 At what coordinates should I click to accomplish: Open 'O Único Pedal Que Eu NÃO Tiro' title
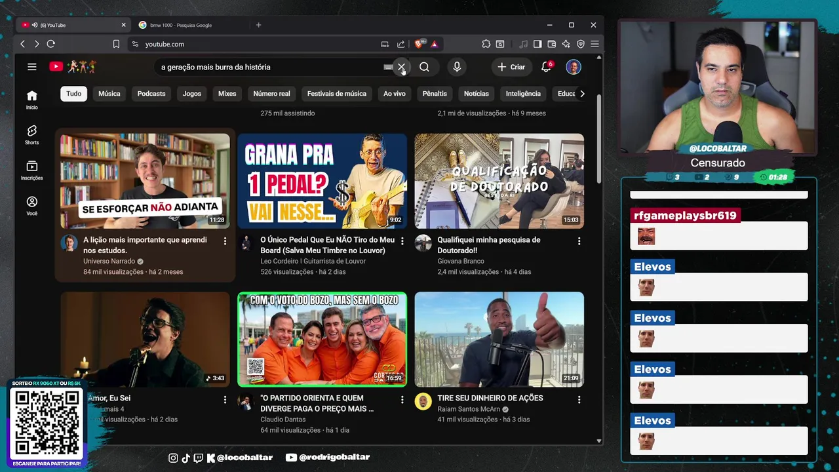tap(327, 245)
